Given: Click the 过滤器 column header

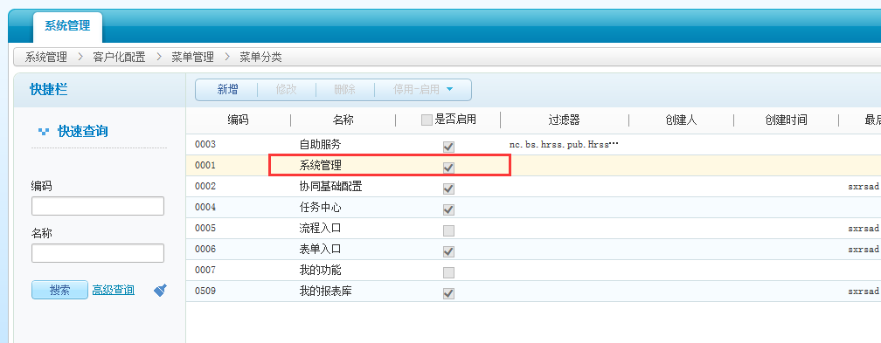Looking at the screenshot, I should [564, 120].
